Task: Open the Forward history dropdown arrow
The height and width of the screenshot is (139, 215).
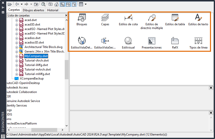Action: click(31, 4)
